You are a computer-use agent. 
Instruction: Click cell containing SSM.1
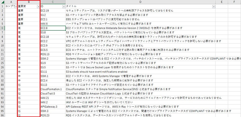pyautogui.click(x=53, y=76)
